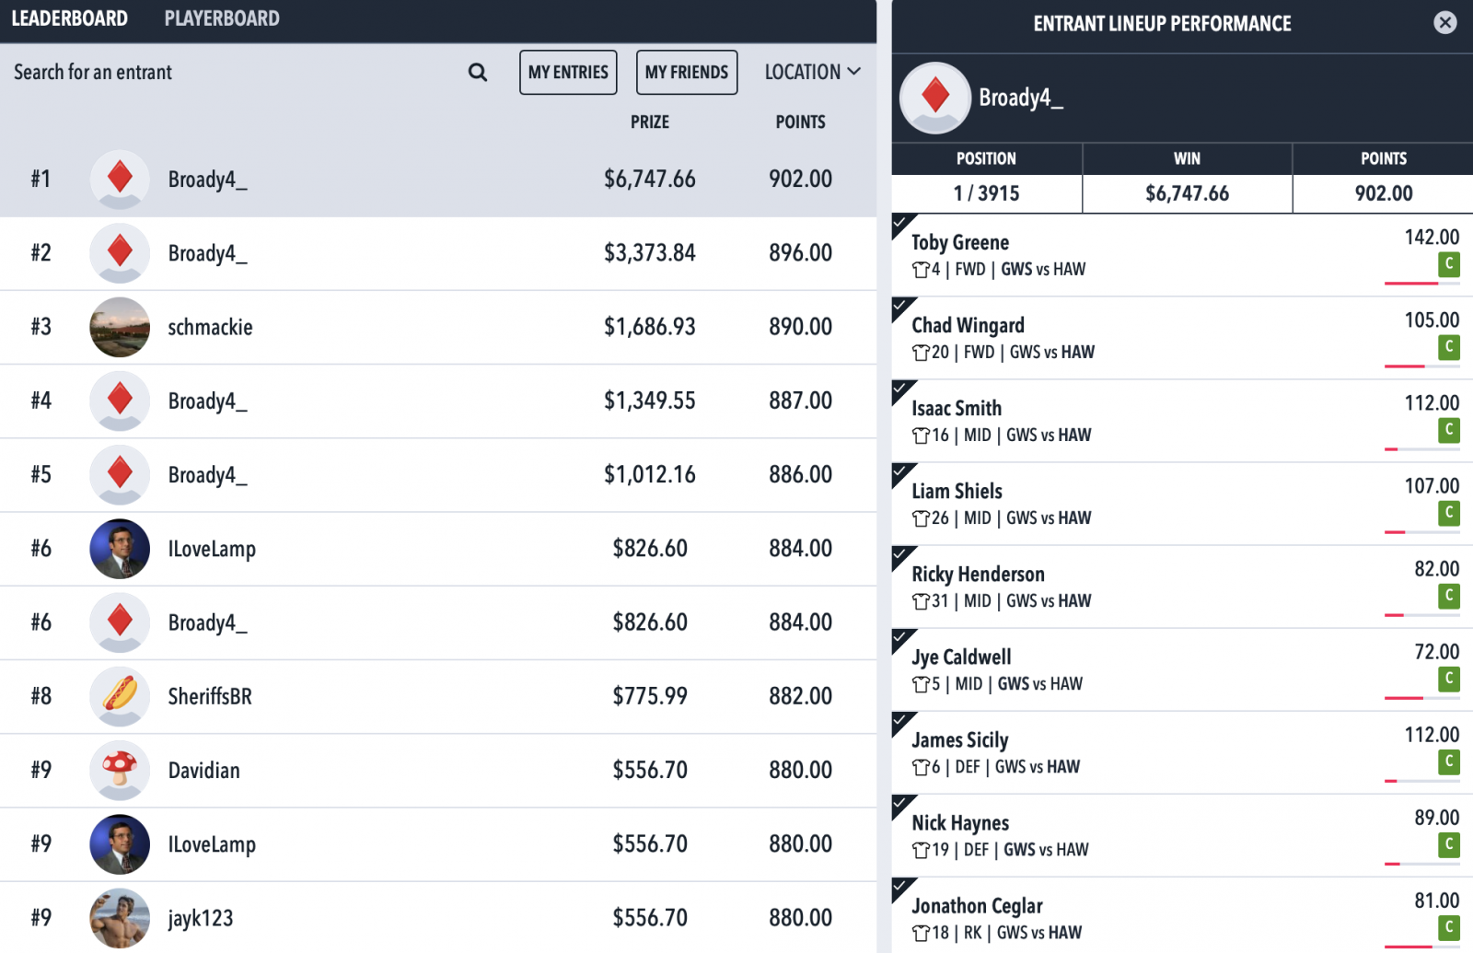Click ILoveLamp's avatar with 884.00 points

pos(120,549)
